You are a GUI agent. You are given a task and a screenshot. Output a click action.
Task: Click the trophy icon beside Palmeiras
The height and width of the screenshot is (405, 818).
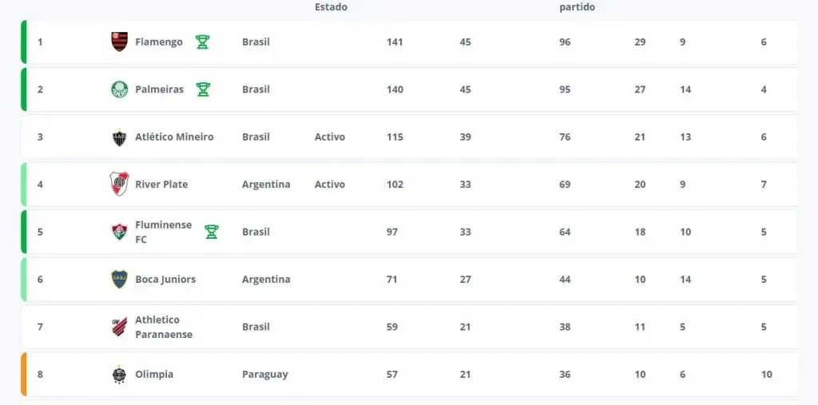click(x=203, y=89)
